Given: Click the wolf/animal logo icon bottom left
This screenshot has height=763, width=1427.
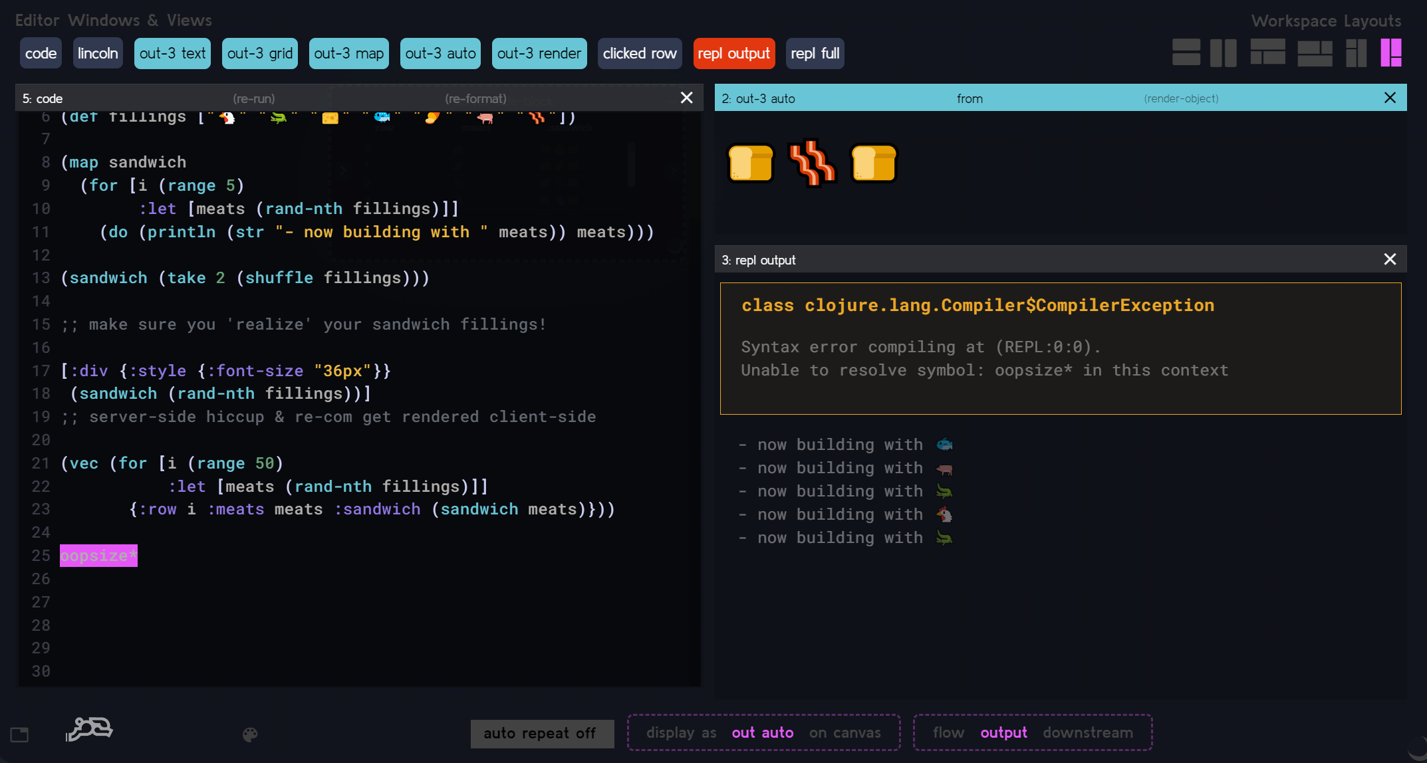Looking at the screenshot, I should tap(88, 730).
